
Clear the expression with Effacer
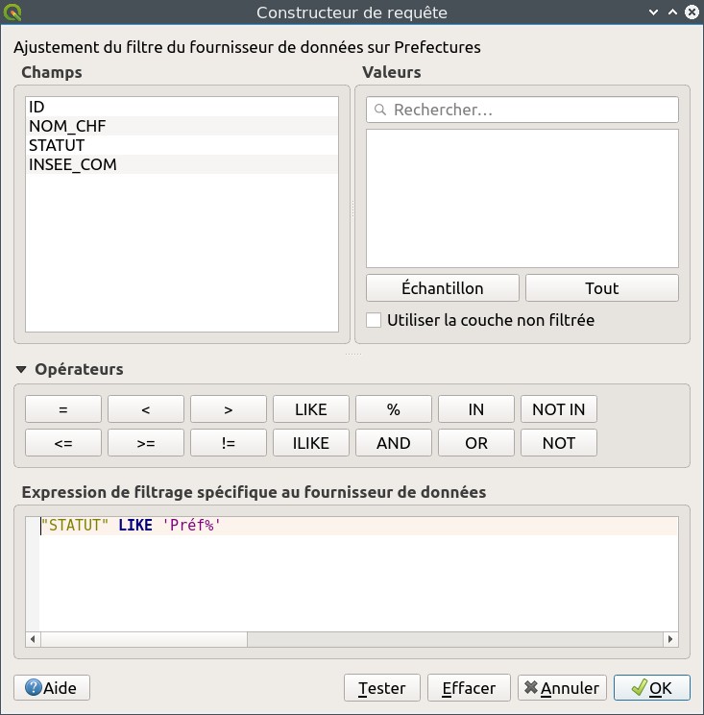point(469,688)
